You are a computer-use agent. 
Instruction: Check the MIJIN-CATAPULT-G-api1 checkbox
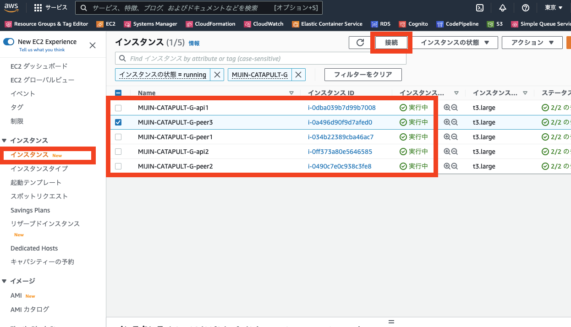point(118,108)
